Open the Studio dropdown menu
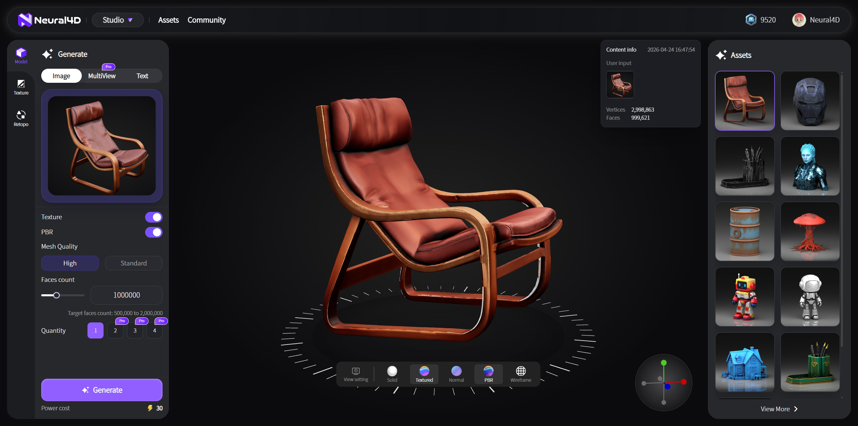 tap(118, 20)
